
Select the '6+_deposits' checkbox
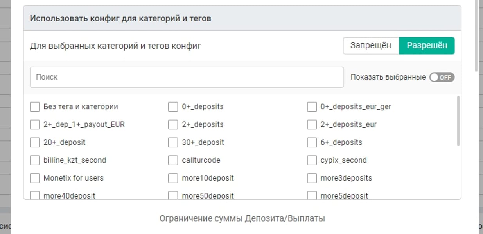pyautogui.click(x=312, y=142)
